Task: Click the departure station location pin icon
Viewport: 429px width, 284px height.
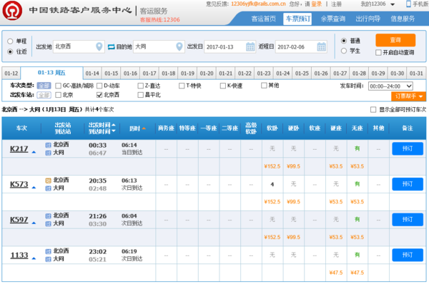Action: (x=99, y=46)
